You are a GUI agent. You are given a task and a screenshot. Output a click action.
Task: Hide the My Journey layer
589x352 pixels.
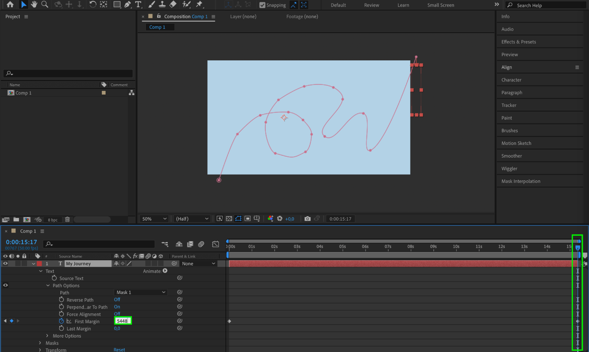pyautogui.click(x=5, y=264)
